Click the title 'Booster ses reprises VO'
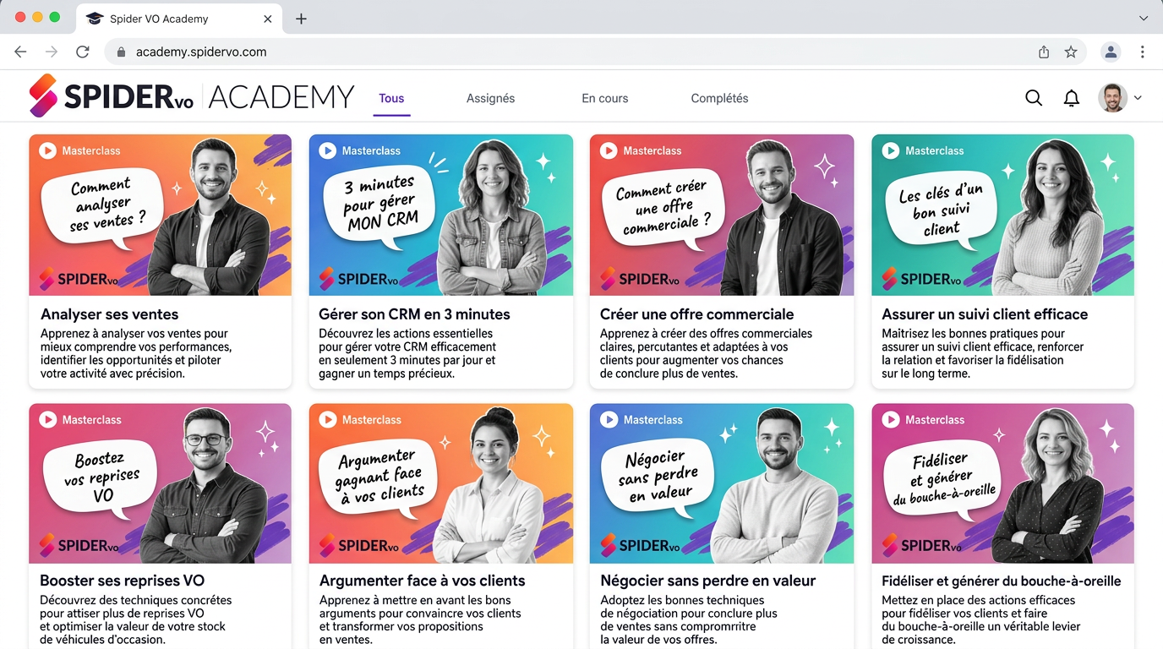This screenshot has width=1163, height=649. 123,581
